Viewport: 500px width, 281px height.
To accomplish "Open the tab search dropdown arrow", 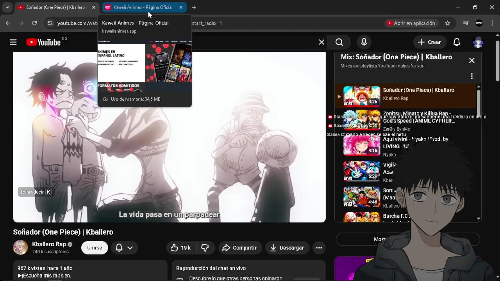I will coord(7,7).
